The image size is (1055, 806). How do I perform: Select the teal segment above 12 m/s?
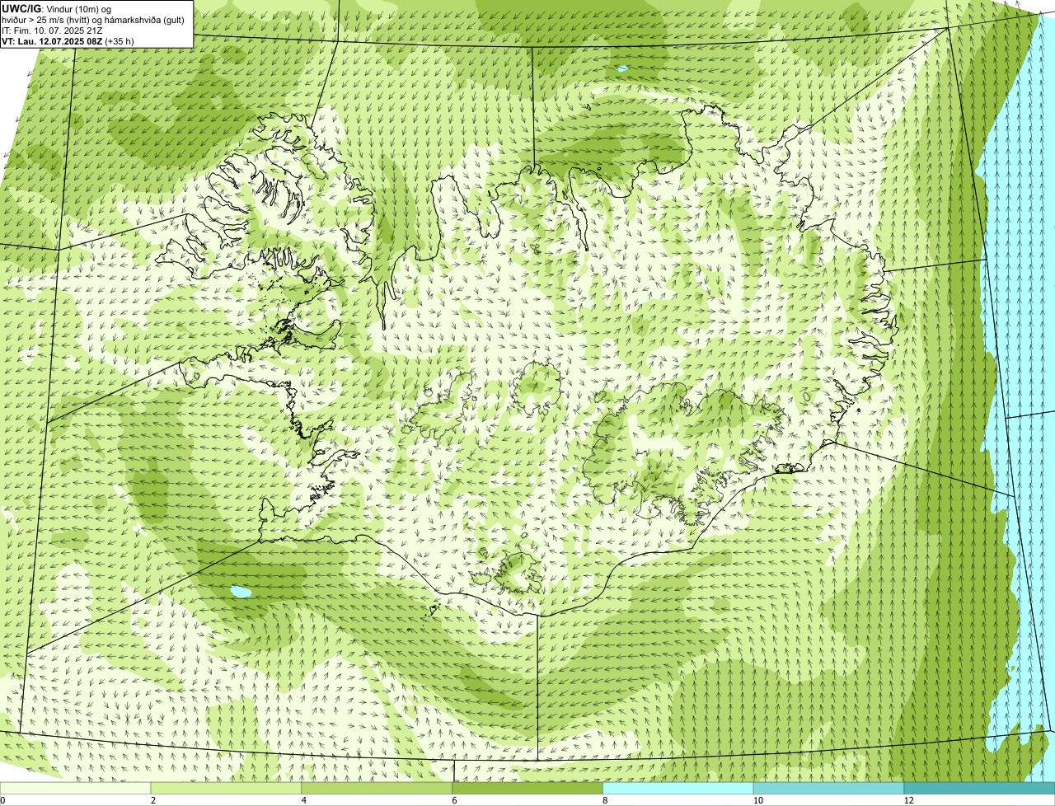pos(979,788)
